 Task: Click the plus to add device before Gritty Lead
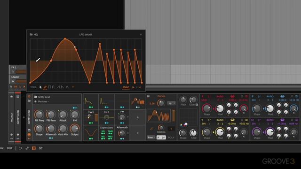pyautogui.click(x=24, y=117)
